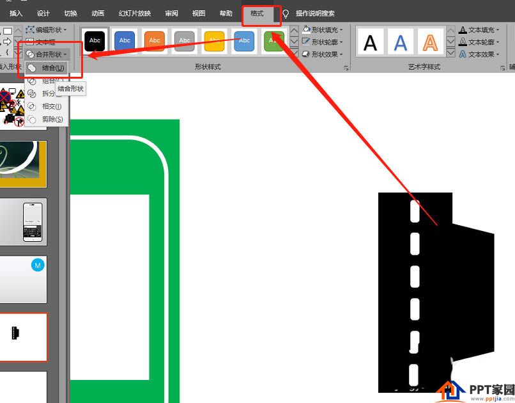
Task: Switch to the 切换 tab
Action: point(71,13)
